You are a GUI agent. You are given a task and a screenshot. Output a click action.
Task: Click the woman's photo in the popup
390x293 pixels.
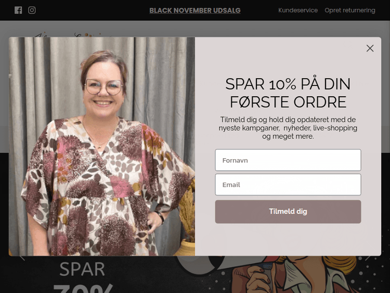[102, 146]
